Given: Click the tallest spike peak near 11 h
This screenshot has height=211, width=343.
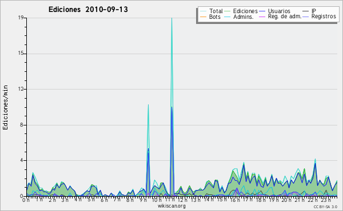Looking at the screenshot, I should click(x=171, y=18).
